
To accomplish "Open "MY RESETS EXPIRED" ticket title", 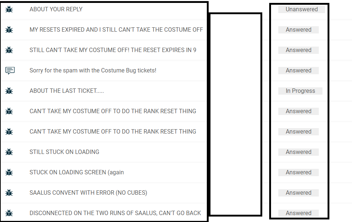I will (116, 30).
